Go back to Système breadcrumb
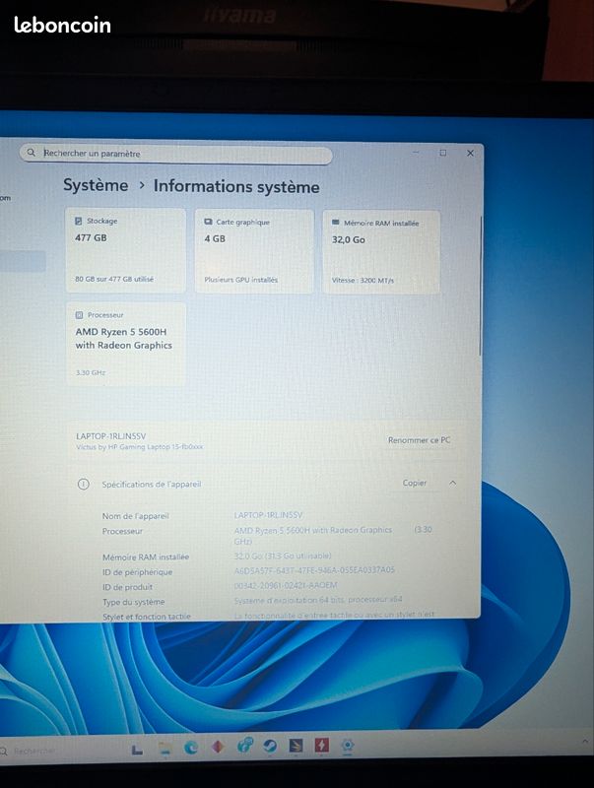Screen dimensions: 594x788 tap(96, 185)
